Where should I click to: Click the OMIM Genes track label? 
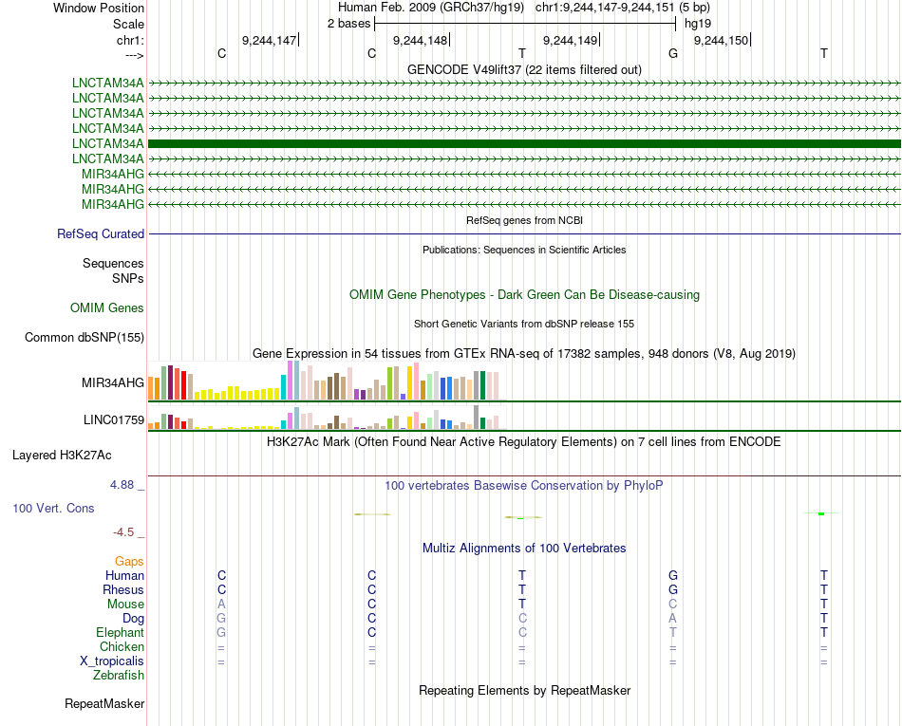point(107,308)
